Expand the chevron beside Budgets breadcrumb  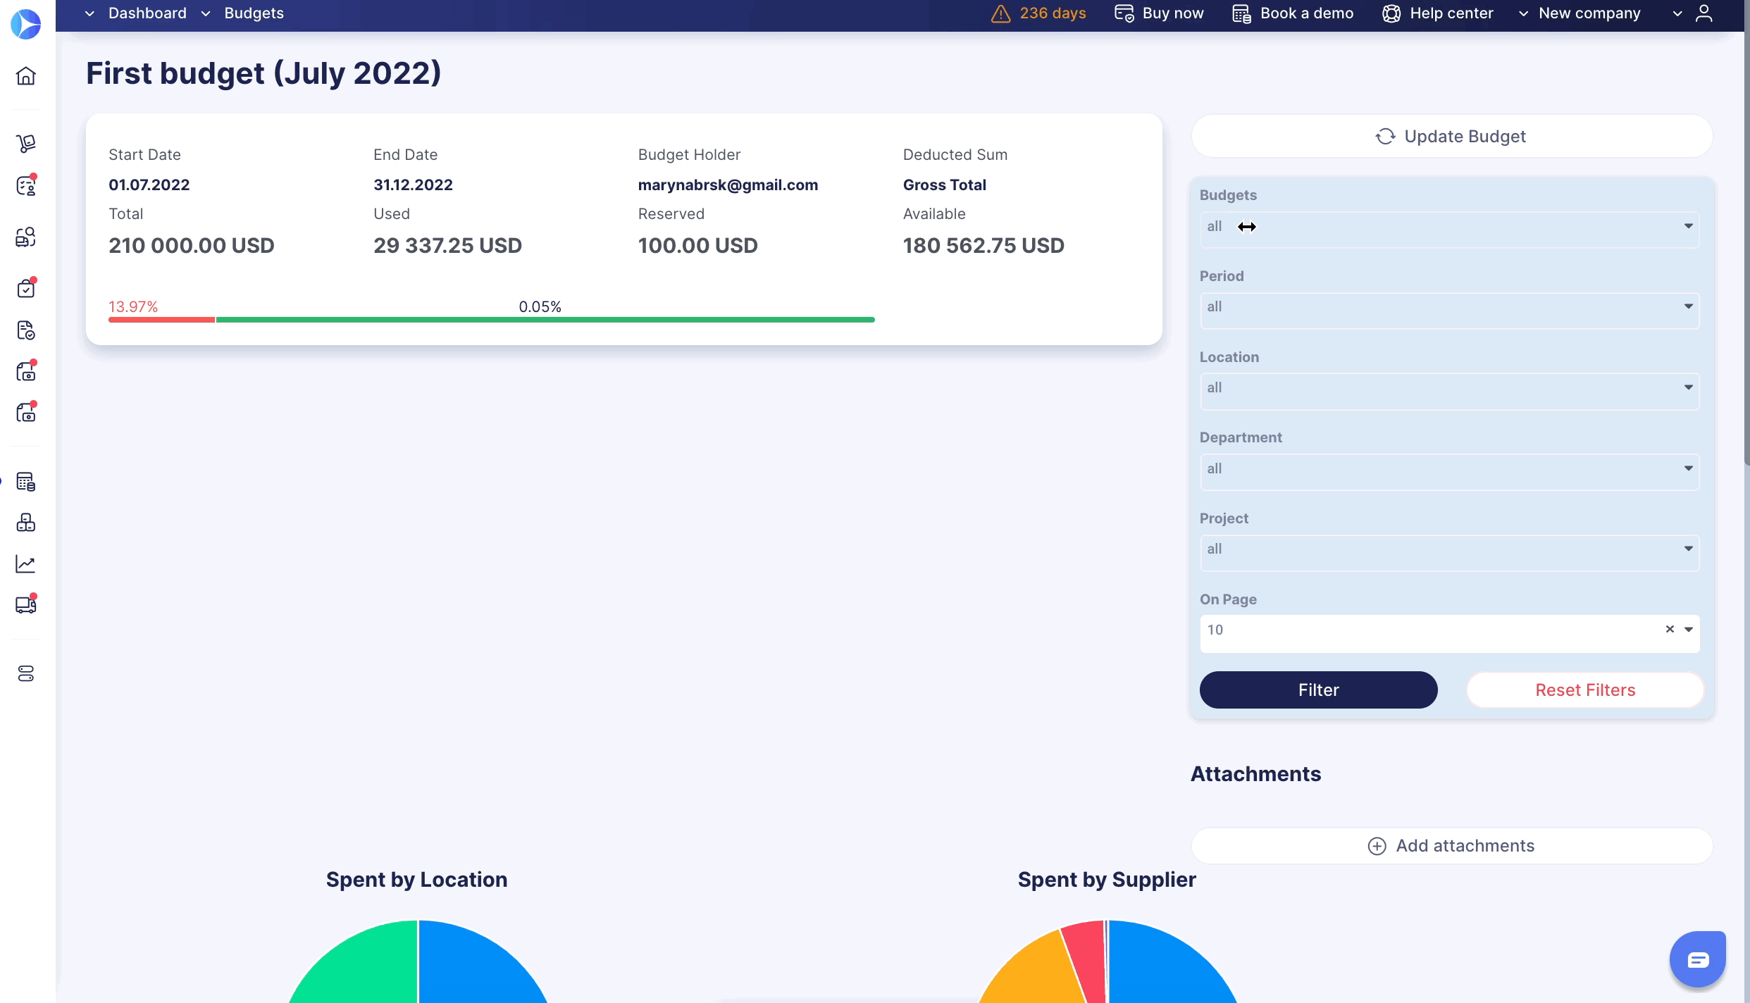206,13
